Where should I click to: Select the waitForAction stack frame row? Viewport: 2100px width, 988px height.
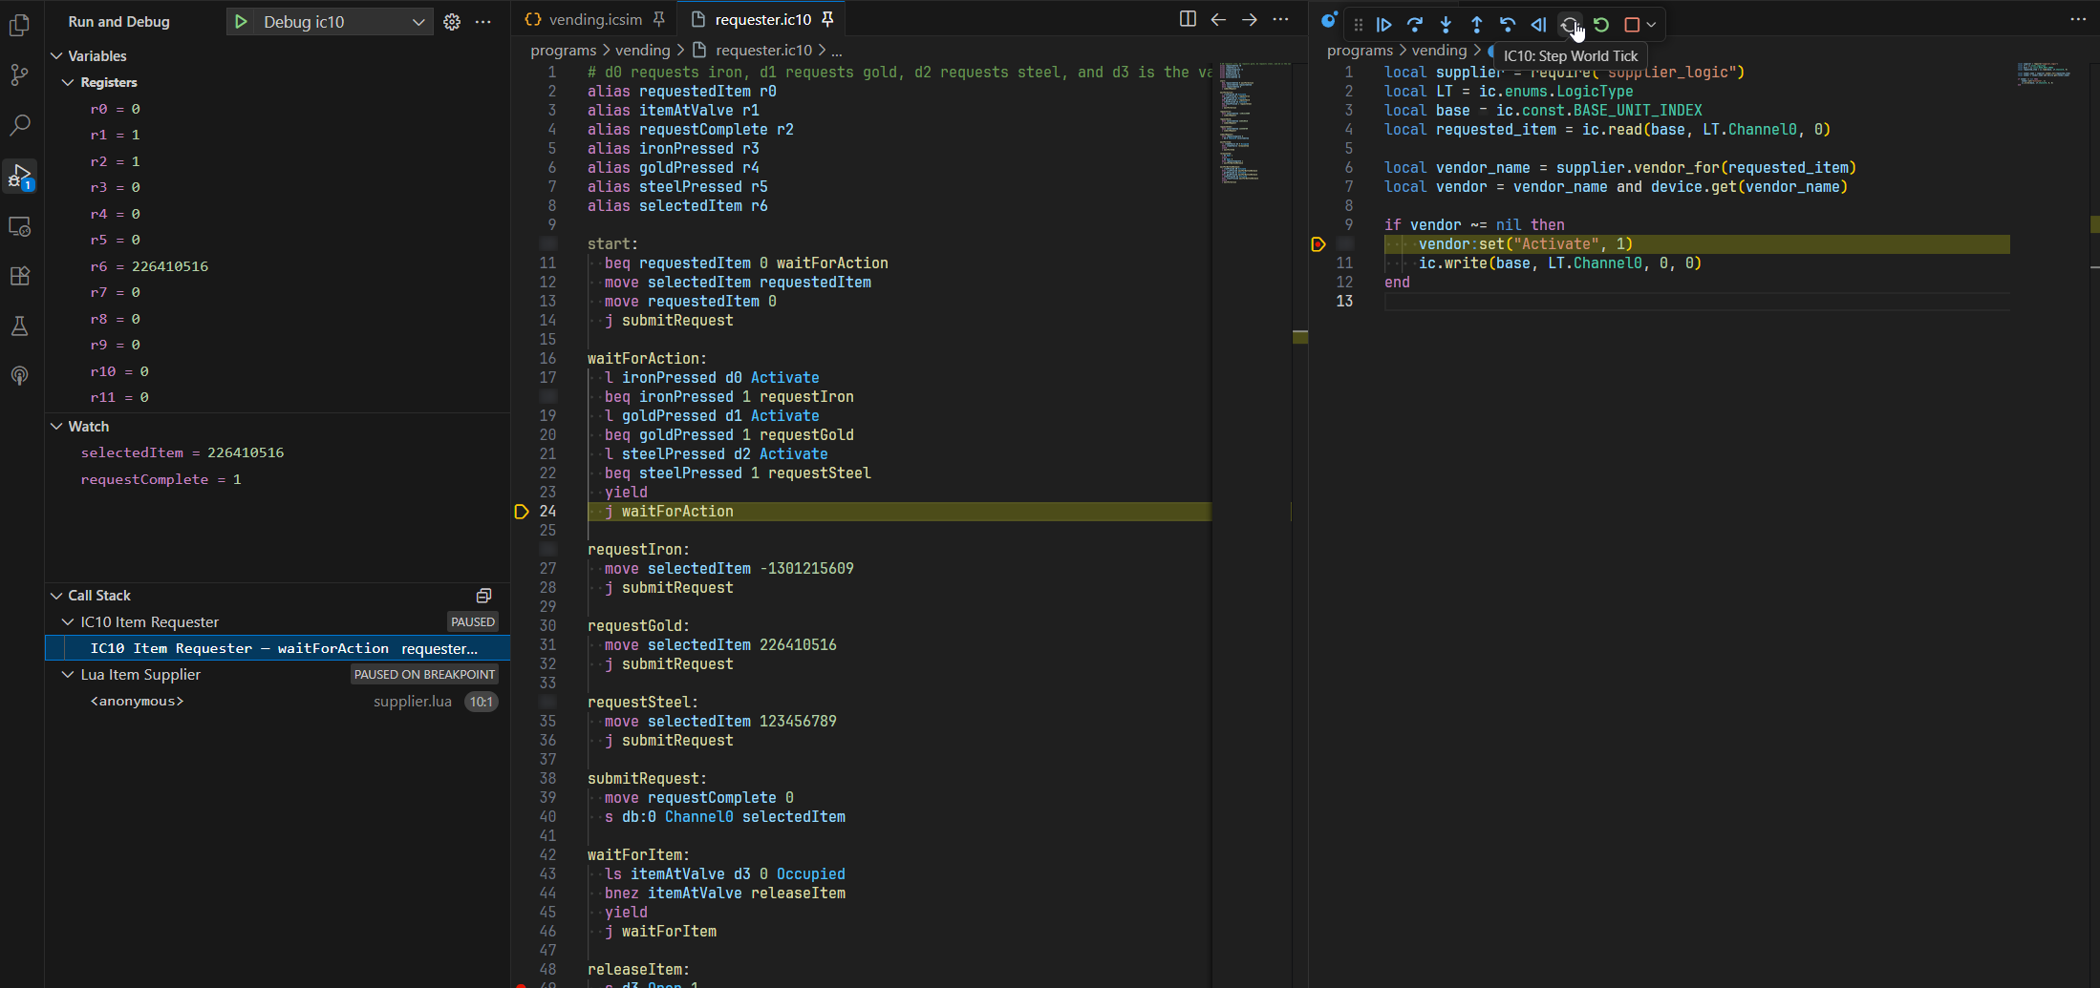point(277,648)
